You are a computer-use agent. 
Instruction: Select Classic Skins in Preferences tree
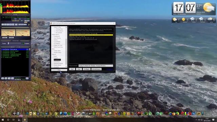click(x=57, y=50)
